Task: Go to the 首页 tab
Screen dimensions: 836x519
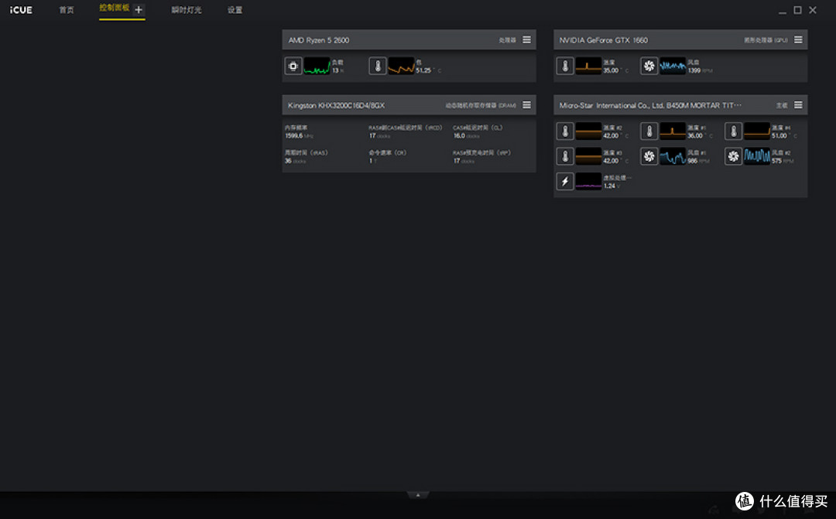Action: click(x=67, y=10)
